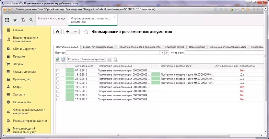Open Склад и доставка section
Viewport: 269px width, 139px height.
[25, 72]
